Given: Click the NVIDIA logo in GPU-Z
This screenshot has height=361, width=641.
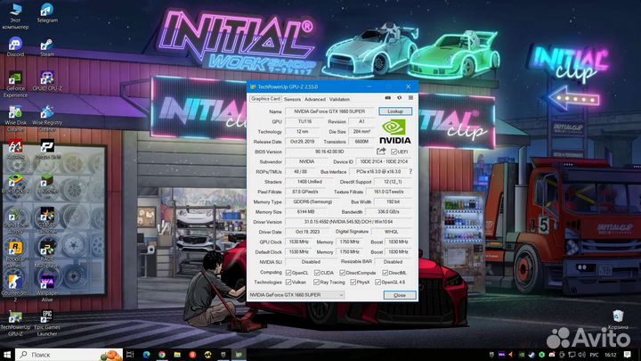Looking at the screenshot, I should 395,132.
